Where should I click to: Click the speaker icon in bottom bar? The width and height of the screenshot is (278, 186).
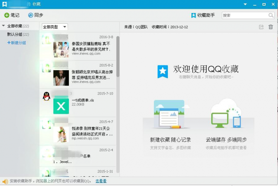point(5,181)
